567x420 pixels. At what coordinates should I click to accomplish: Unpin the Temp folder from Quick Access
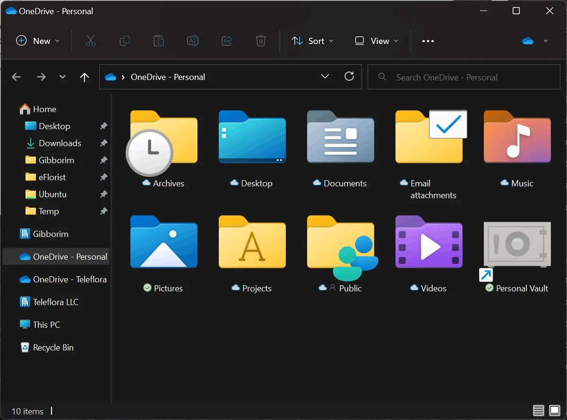coord(103,211)
